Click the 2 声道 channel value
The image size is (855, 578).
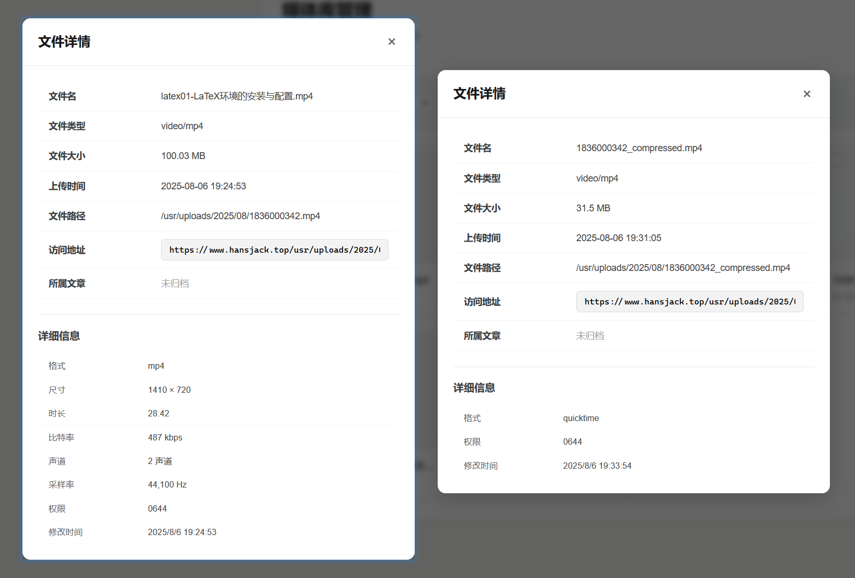click(x=159, y=461)
